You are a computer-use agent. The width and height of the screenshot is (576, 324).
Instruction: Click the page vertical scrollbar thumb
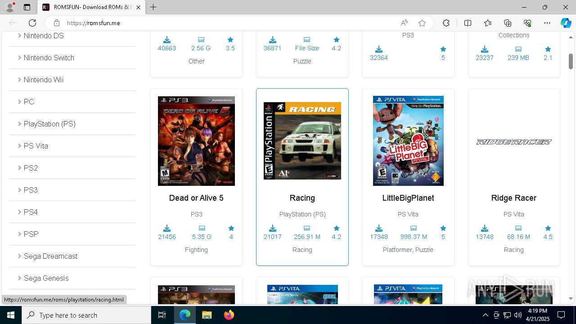coord(571,61)
